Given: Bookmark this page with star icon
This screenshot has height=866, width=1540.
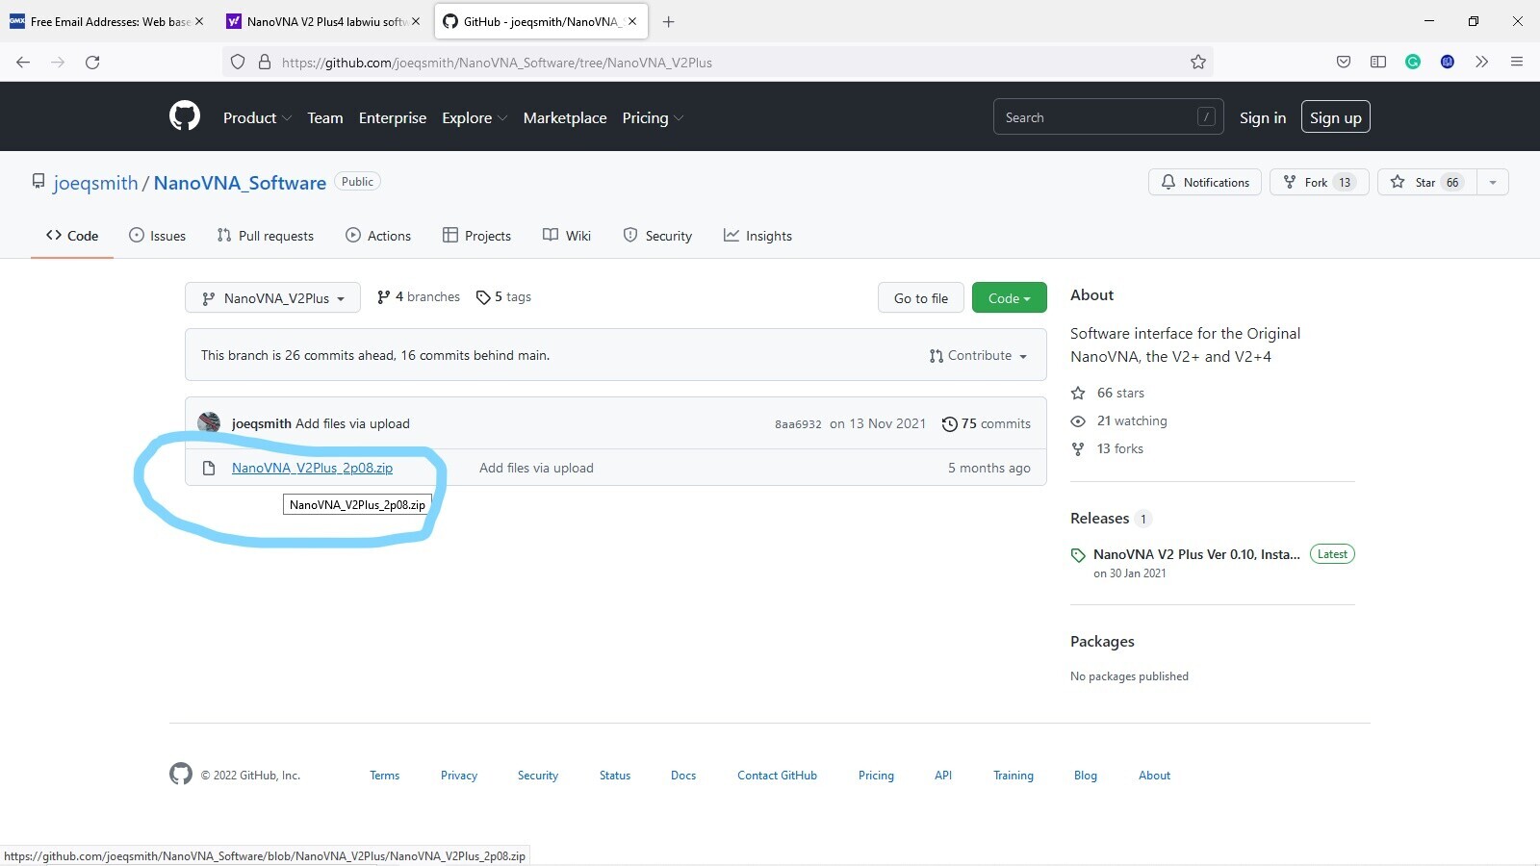Looking at the screenshot, I should click(x=1198, y=62).
